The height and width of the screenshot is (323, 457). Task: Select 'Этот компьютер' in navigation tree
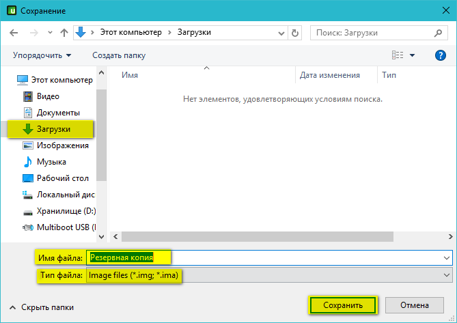(55, 80)
